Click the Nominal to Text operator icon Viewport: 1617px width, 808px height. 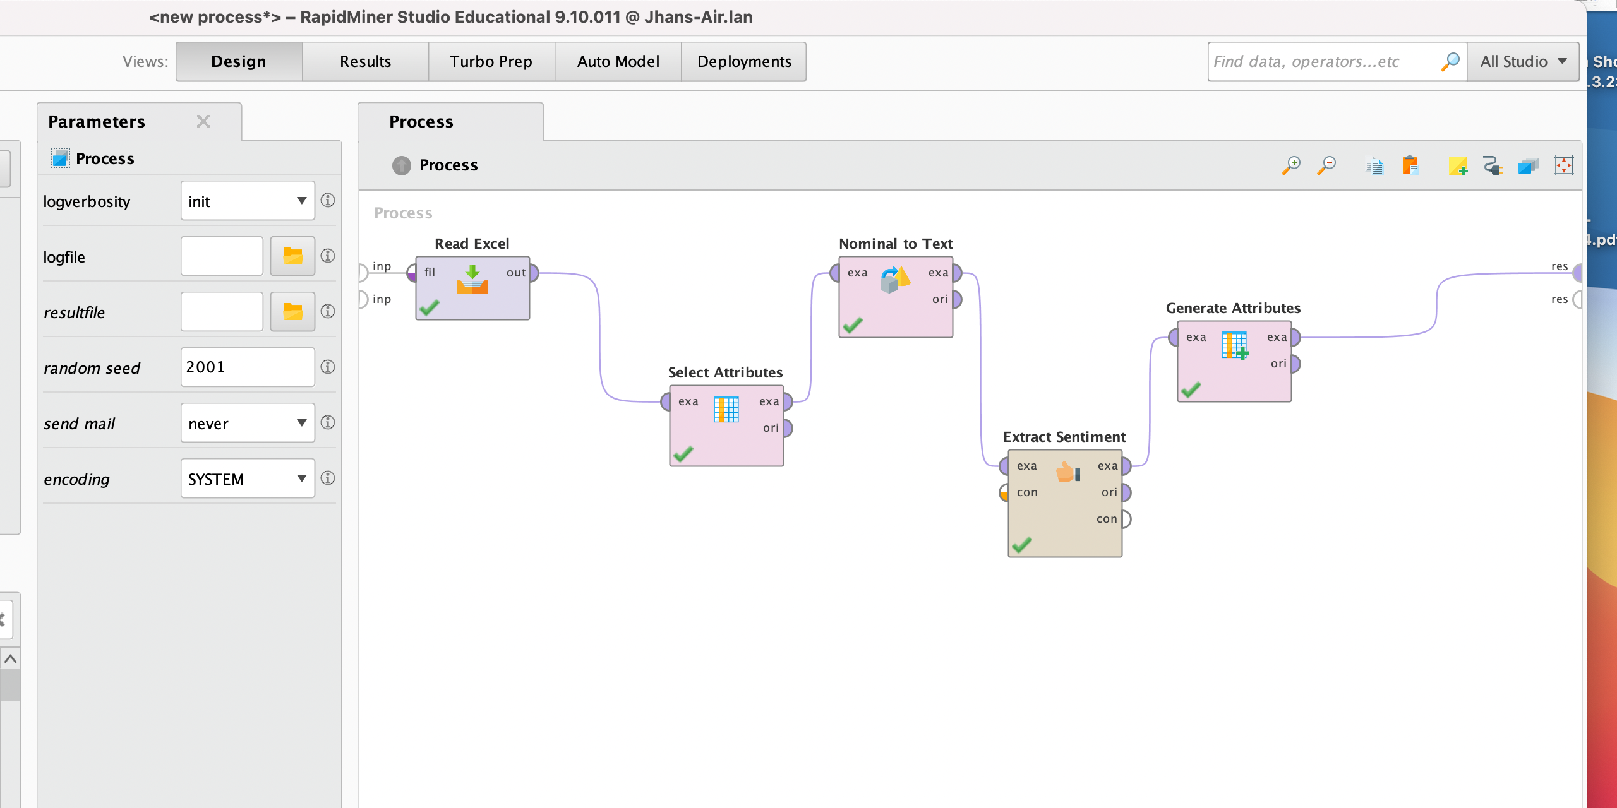point(896,280)
